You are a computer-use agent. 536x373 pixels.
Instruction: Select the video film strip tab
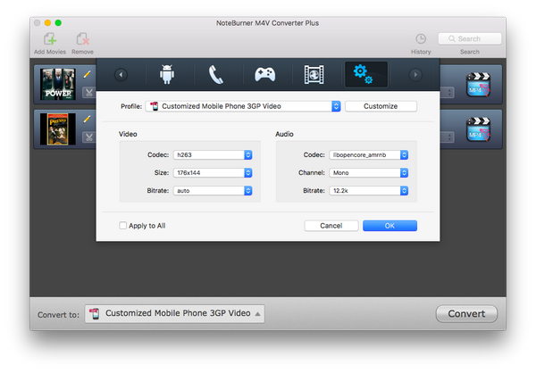pos(314,74)
